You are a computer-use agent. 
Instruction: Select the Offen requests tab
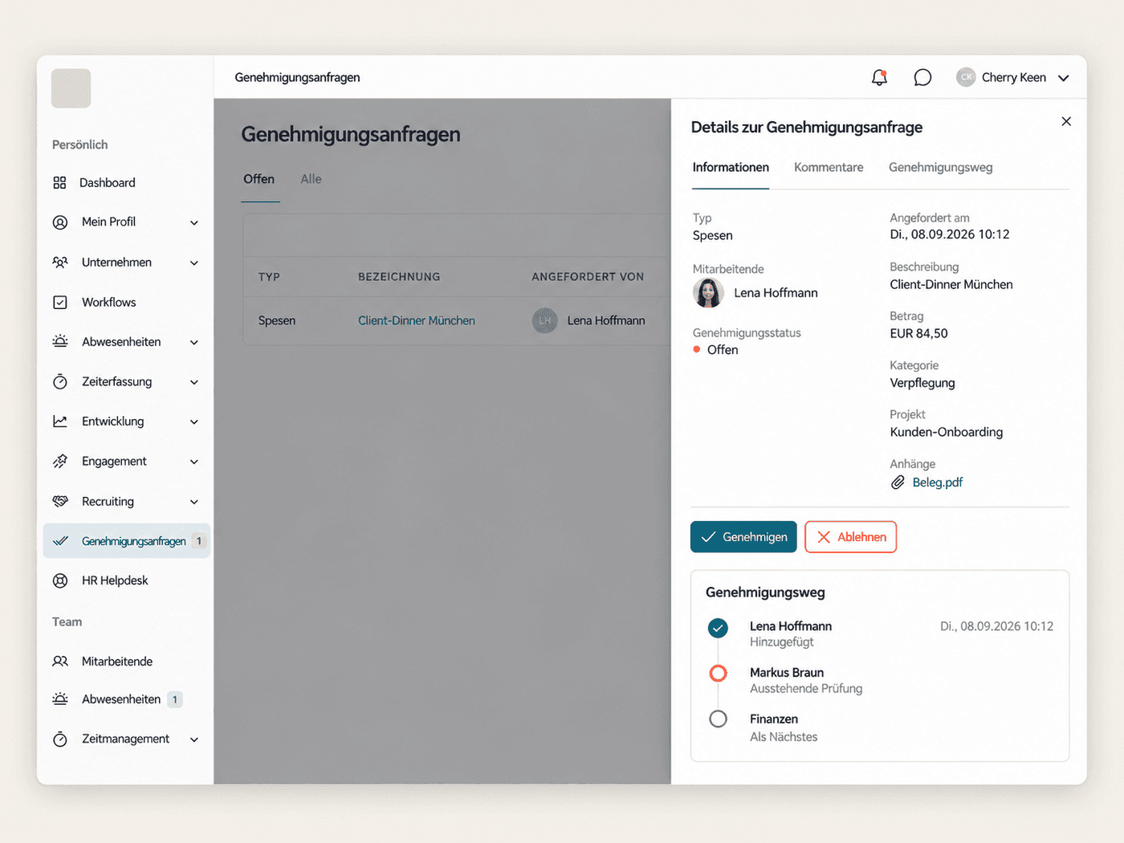pos(259,179)
